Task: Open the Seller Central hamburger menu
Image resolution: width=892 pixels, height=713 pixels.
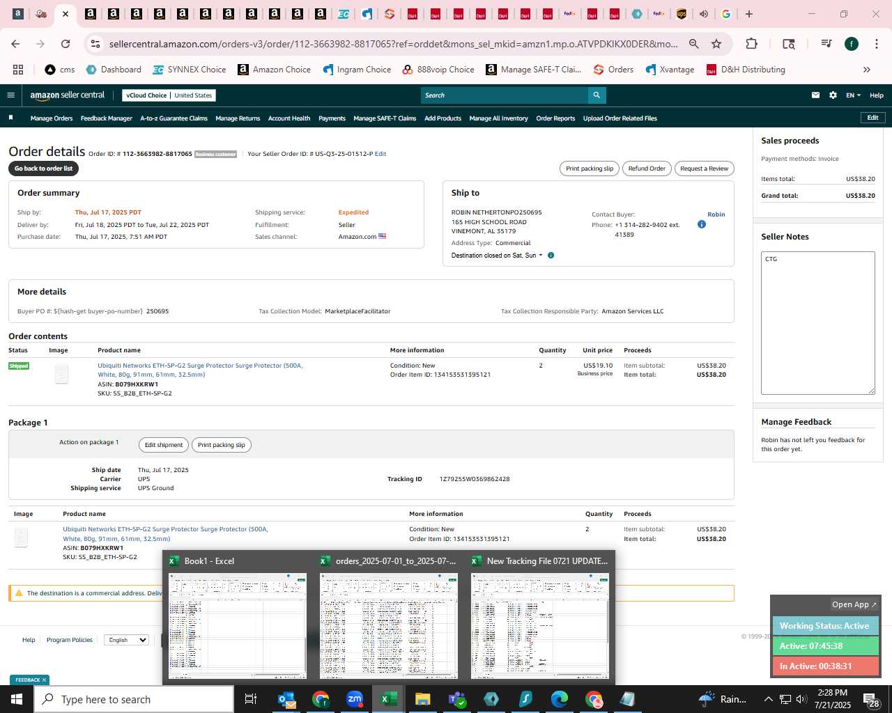Action: pyautogui.click(x=10, y=95)
